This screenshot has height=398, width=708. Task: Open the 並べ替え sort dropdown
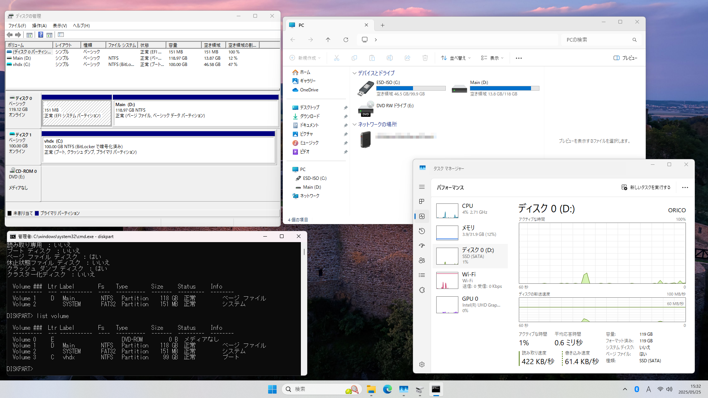[x=456, y=58]
